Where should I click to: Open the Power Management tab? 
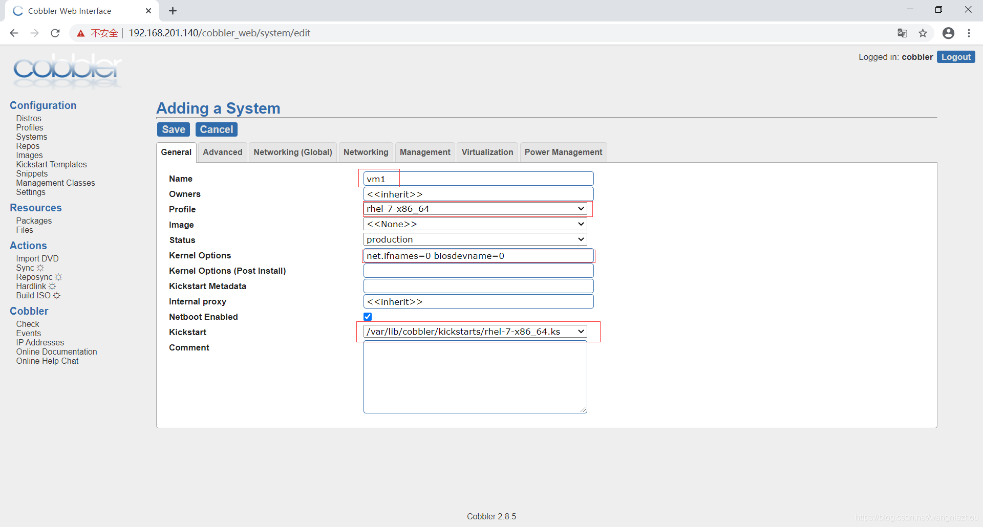(563, 152)
